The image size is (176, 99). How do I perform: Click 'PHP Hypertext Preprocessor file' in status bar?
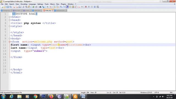pyautogui.click(x=11, y=93)
